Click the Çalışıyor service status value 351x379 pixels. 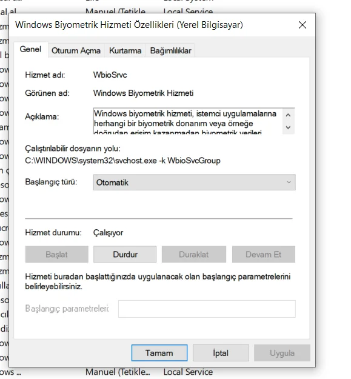109,233
